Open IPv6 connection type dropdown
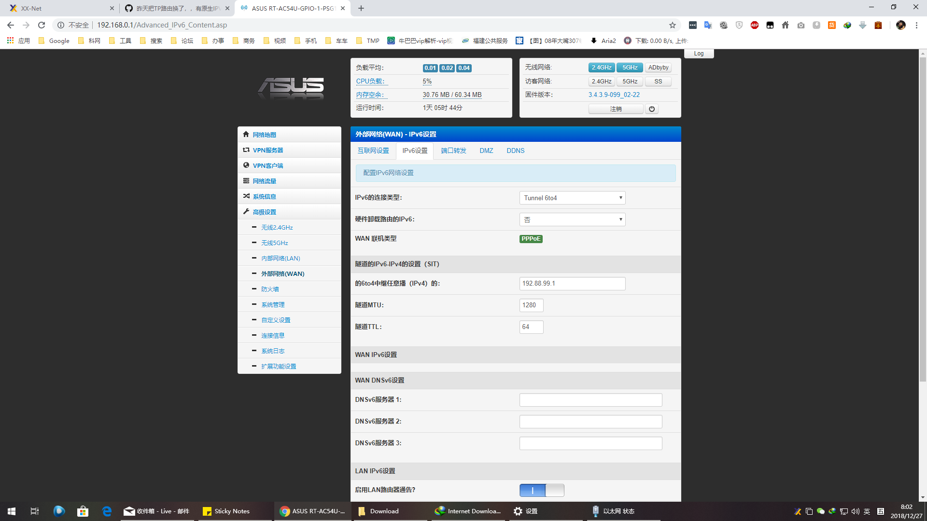Image resolution: width=927 pixels, height=521 pixels. 572,198
